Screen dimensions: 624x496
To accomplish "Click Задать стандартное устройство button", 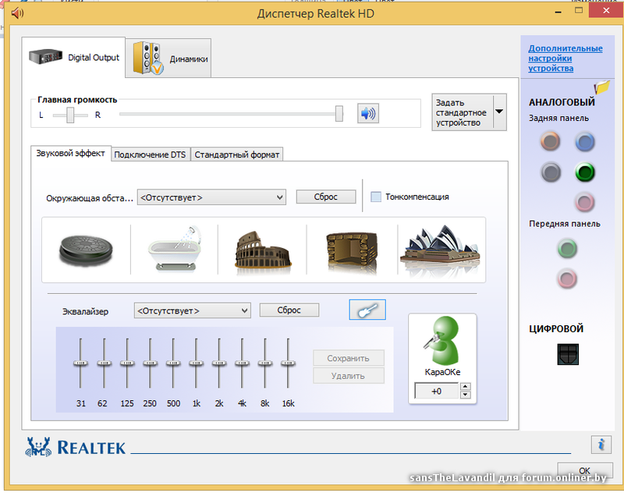I will pos(462,112).
